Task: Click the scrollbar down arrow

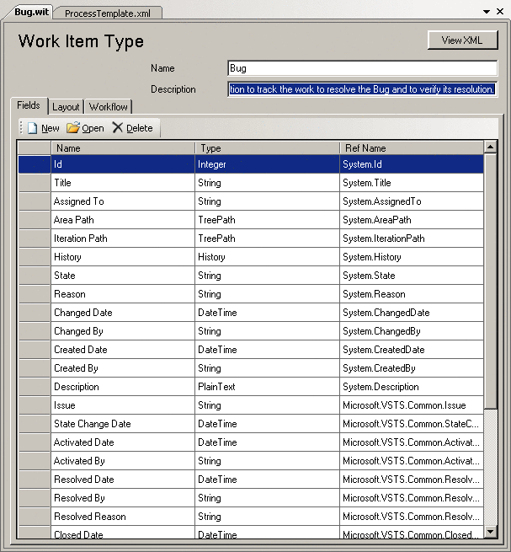Action: click(490, 531)
